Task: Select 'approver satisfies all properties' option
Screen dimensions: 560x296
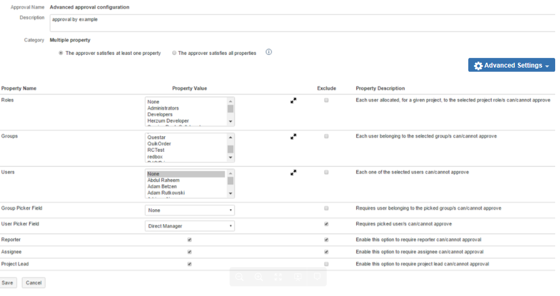Action: click(174, 53)
